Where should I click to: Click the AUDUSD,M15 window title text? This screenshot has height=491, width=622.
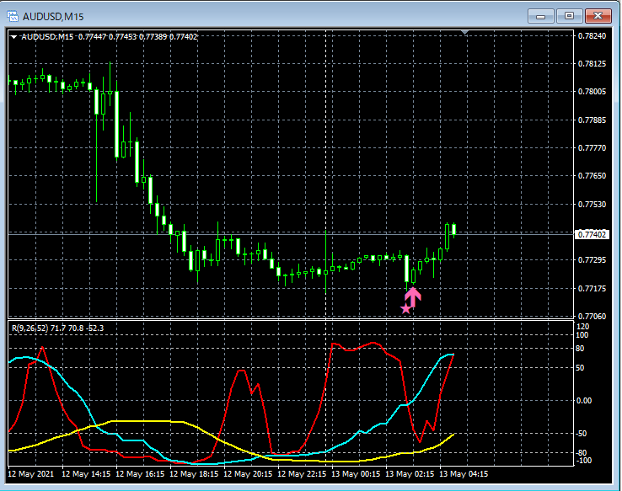coord(53,17)
